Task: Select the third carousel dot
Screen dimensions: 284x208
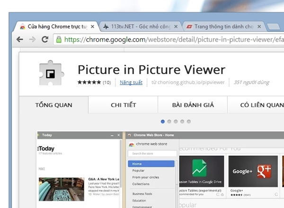Action: pyautogui.click(x=176, y=121)
